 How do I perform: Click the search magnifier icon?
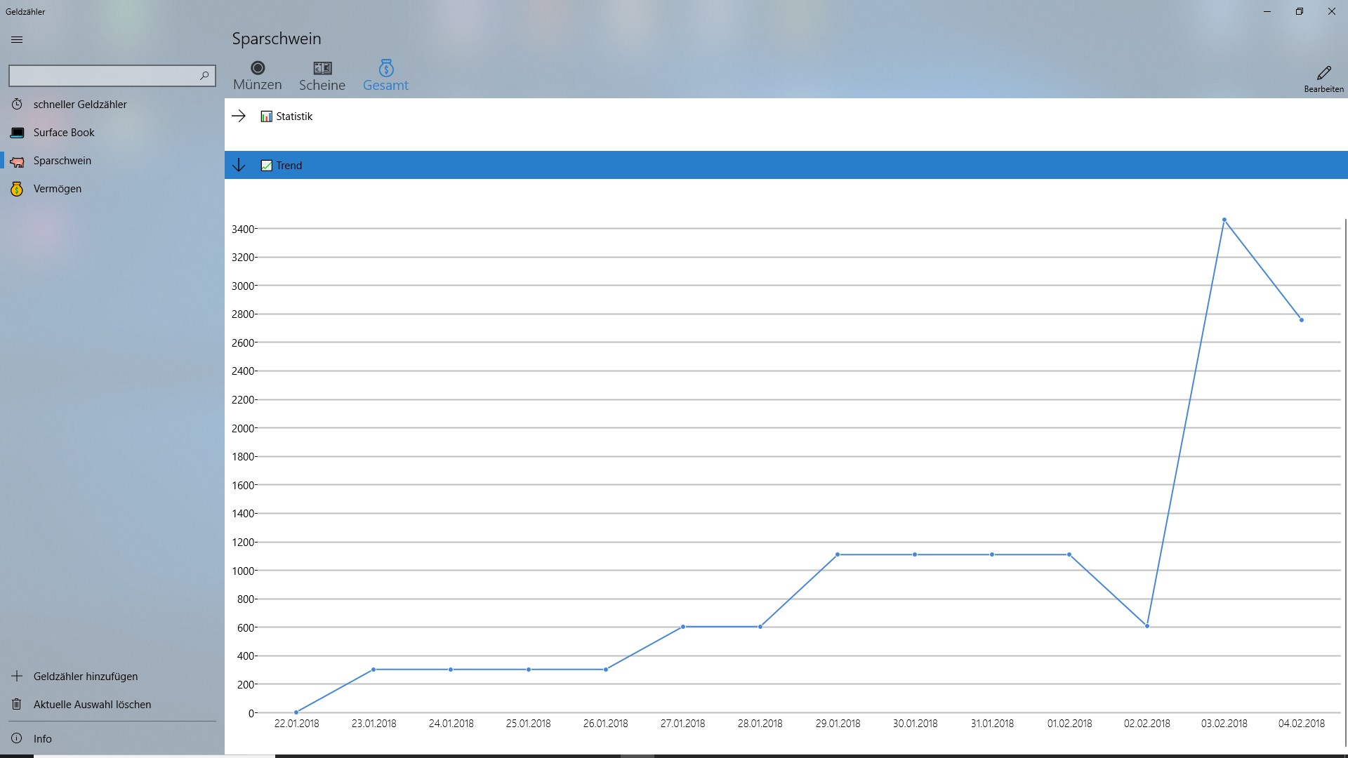204,76
